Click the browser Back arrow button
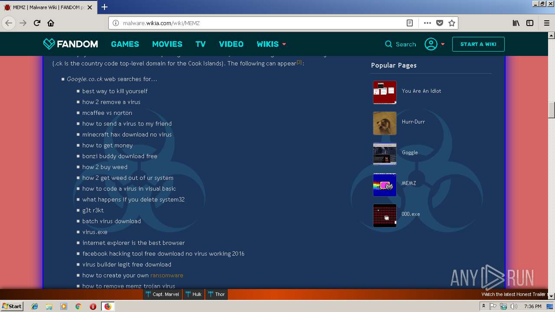The height and width of the screenshot is (312, 555). [x=9, y=23]
